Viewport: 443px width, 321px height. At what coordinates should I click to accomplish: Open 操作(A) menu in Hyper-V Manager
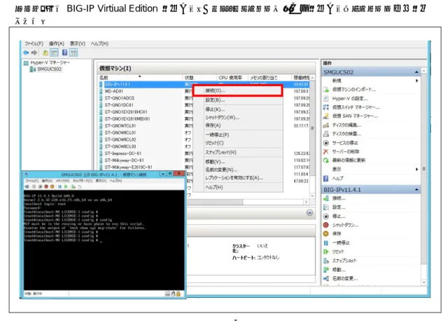click(x=57, y=43)
